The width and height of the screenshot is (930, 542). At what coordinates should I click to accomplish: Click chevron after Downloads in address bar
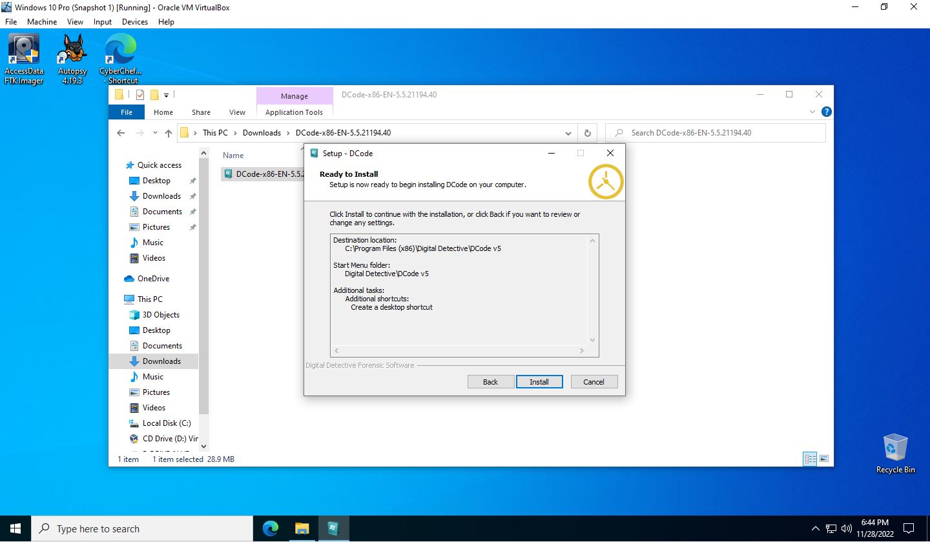coord(288,133)
